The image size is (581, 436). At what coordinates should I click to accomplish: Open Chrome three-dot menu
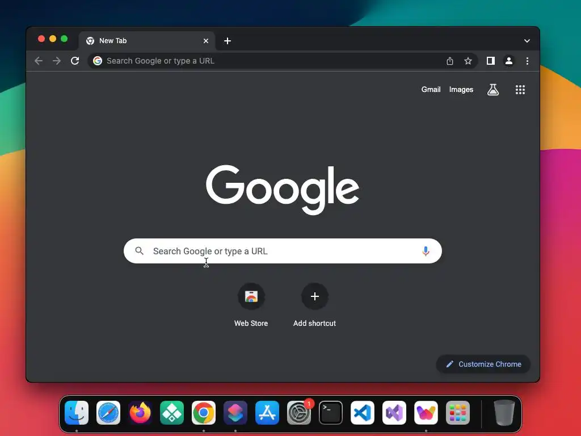(x=527, y=61)
